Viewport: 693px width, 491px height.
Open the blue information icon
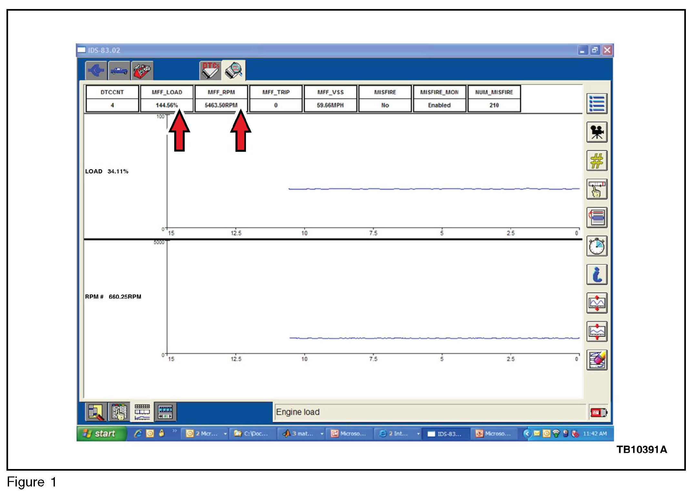click(596, 275)
